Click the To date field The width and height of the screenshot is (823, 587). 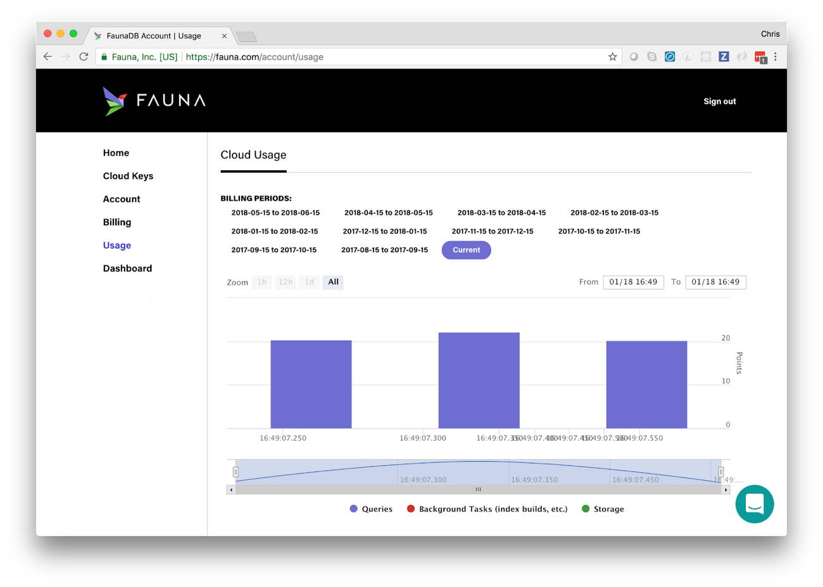pos(715,282)
